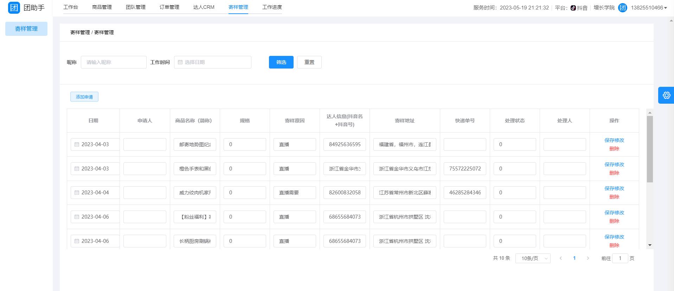Open the 10条/页 page size dropdown

click(x=533, y=258)
